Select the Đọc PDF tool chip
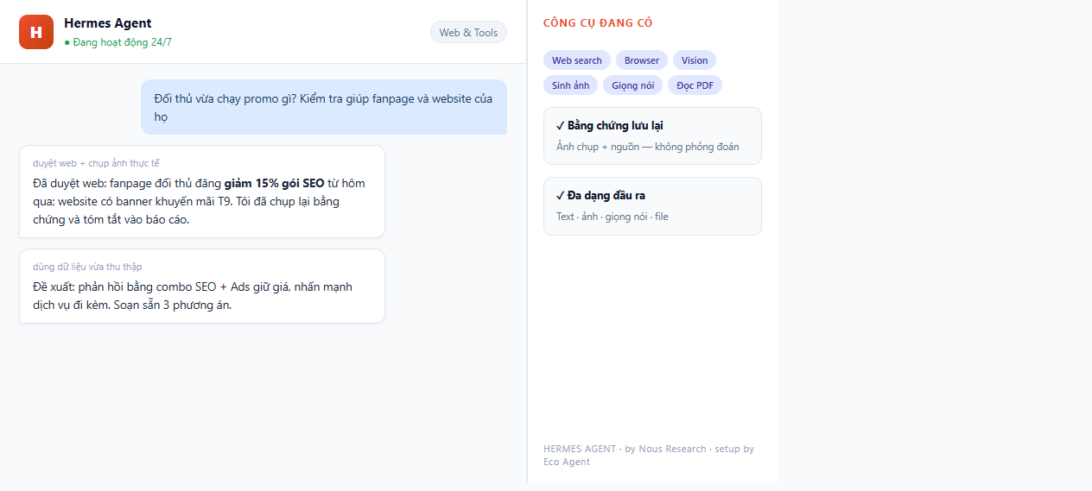Screen dimensions: 1092x491 coord(695,85)
